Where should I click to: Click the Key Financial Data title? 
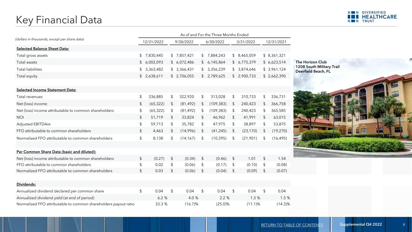tap(59, 20)
